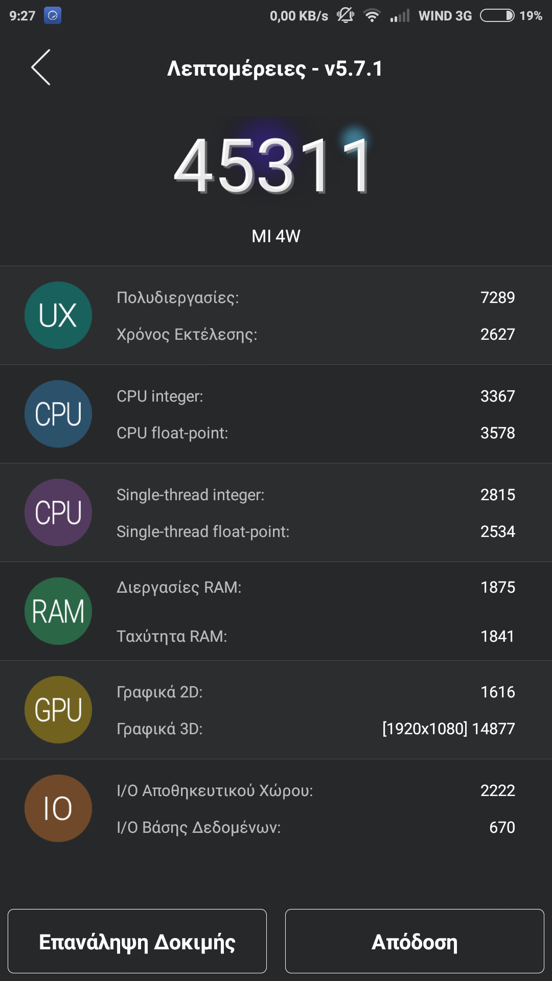Image resolution: width=552 pixels, height=981 pixels.
Task: Select the Γραφικά 3D result row
Action: click(315, 729)
